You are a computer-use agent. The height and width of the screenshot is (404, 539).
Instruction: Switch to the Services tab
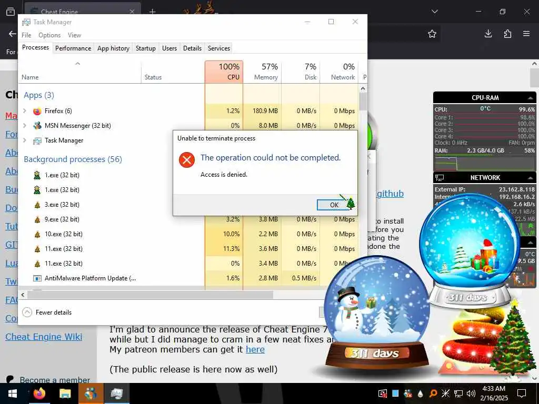click(218, 48)
